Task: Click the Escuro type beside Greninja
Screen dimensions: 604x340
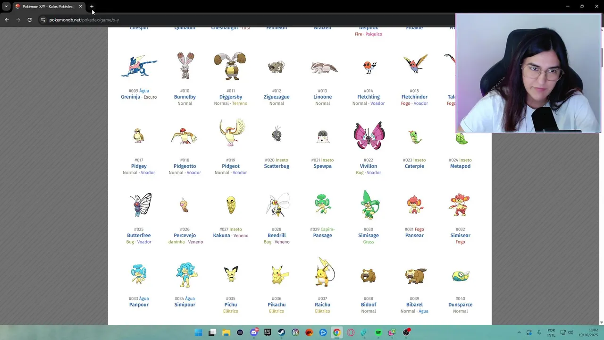Action: (x=150, y=97)
